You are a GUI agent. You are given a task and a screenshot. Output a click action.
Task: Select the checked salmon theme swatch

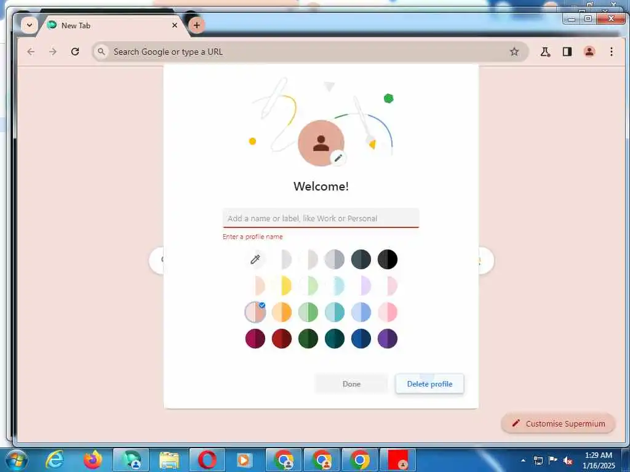[255, 312]
